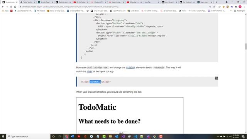The height and width of the screenshot is (139, 247).
Task: Bookmark this page with the star icon
Action: [214, 7]
